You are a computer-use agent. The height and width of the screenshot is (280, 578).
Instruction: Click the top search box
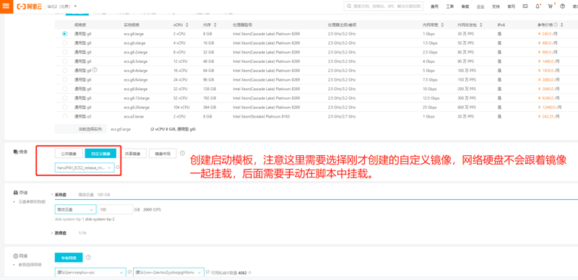tap(384, 6)
